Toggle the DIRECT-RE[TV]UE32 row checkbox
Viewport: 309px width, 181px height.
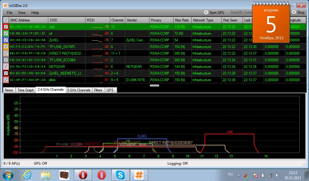coord(6,53)
